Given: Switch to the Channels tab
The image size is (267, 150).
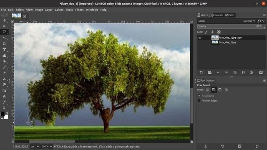Looking at the screenshot, I should pyautogui.click(x=216, y=15).
